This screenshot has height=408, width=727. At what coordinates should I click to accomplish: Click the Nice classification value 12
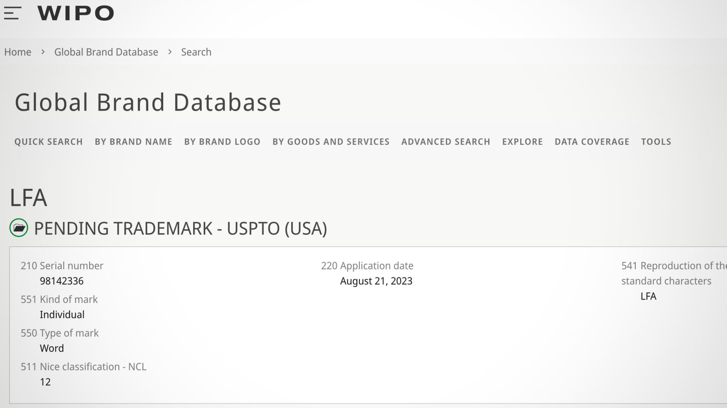click(45, 382)
